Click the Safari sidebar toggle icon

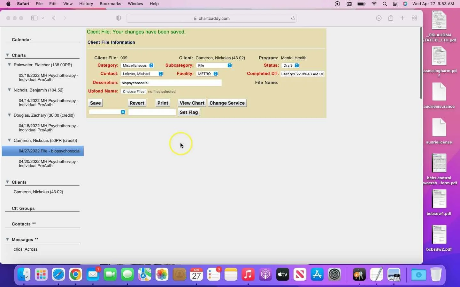[x=34, y=18]
